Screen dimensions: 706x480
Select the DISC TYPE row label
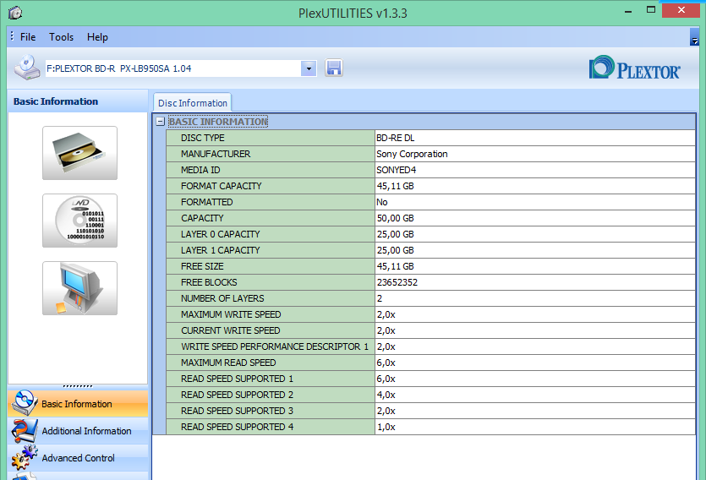point(271,138)
